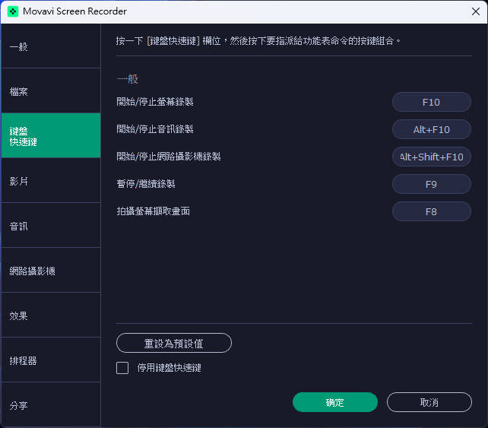The width and height of the screenshot is (488, 428).
Task: Click the 開始/停止音訊錄製 label
Action: tap(155, 129)
